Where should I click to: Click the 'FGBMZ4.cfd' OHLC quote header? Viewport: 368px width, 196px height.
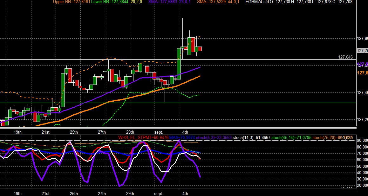(x=299, y=2)
